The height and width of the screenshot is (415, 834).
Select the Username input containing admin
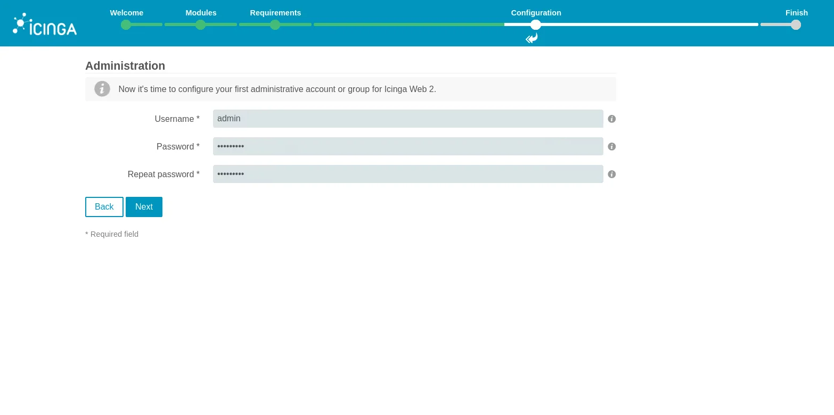(x=408, y=119)
